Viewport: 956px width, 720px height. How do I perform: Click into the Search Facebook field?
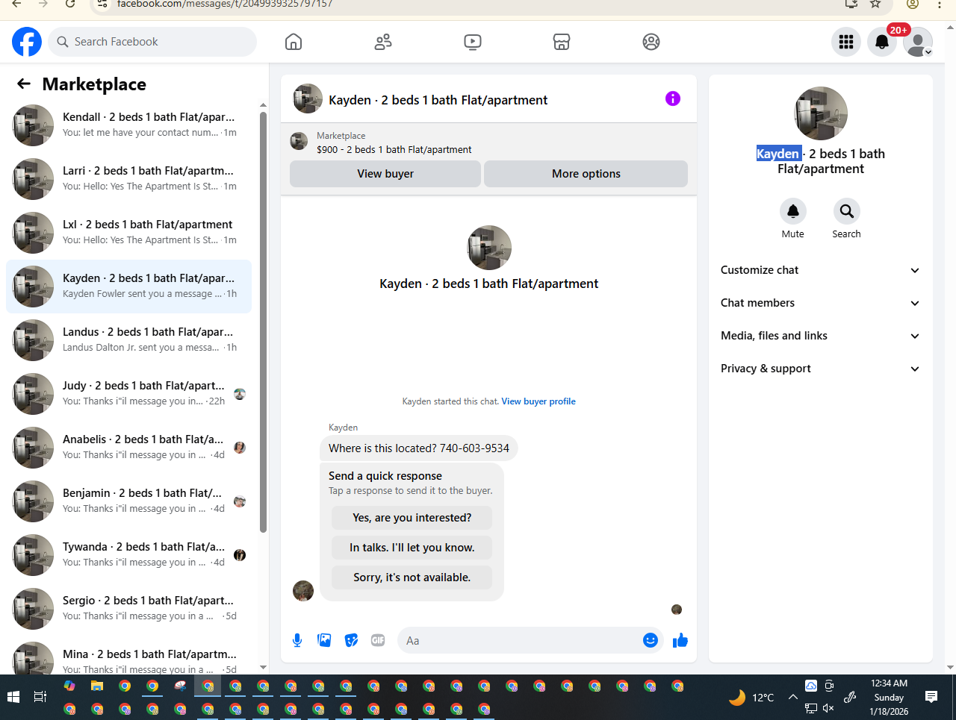point(152,42)
